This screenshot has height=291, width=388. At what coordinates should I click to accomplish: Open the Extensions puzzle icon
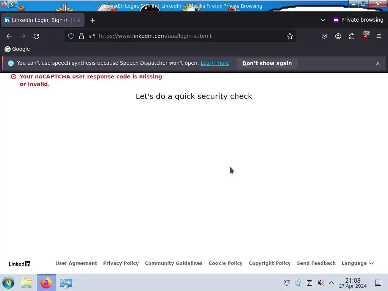pyautogui.click(x=352, y=36)
